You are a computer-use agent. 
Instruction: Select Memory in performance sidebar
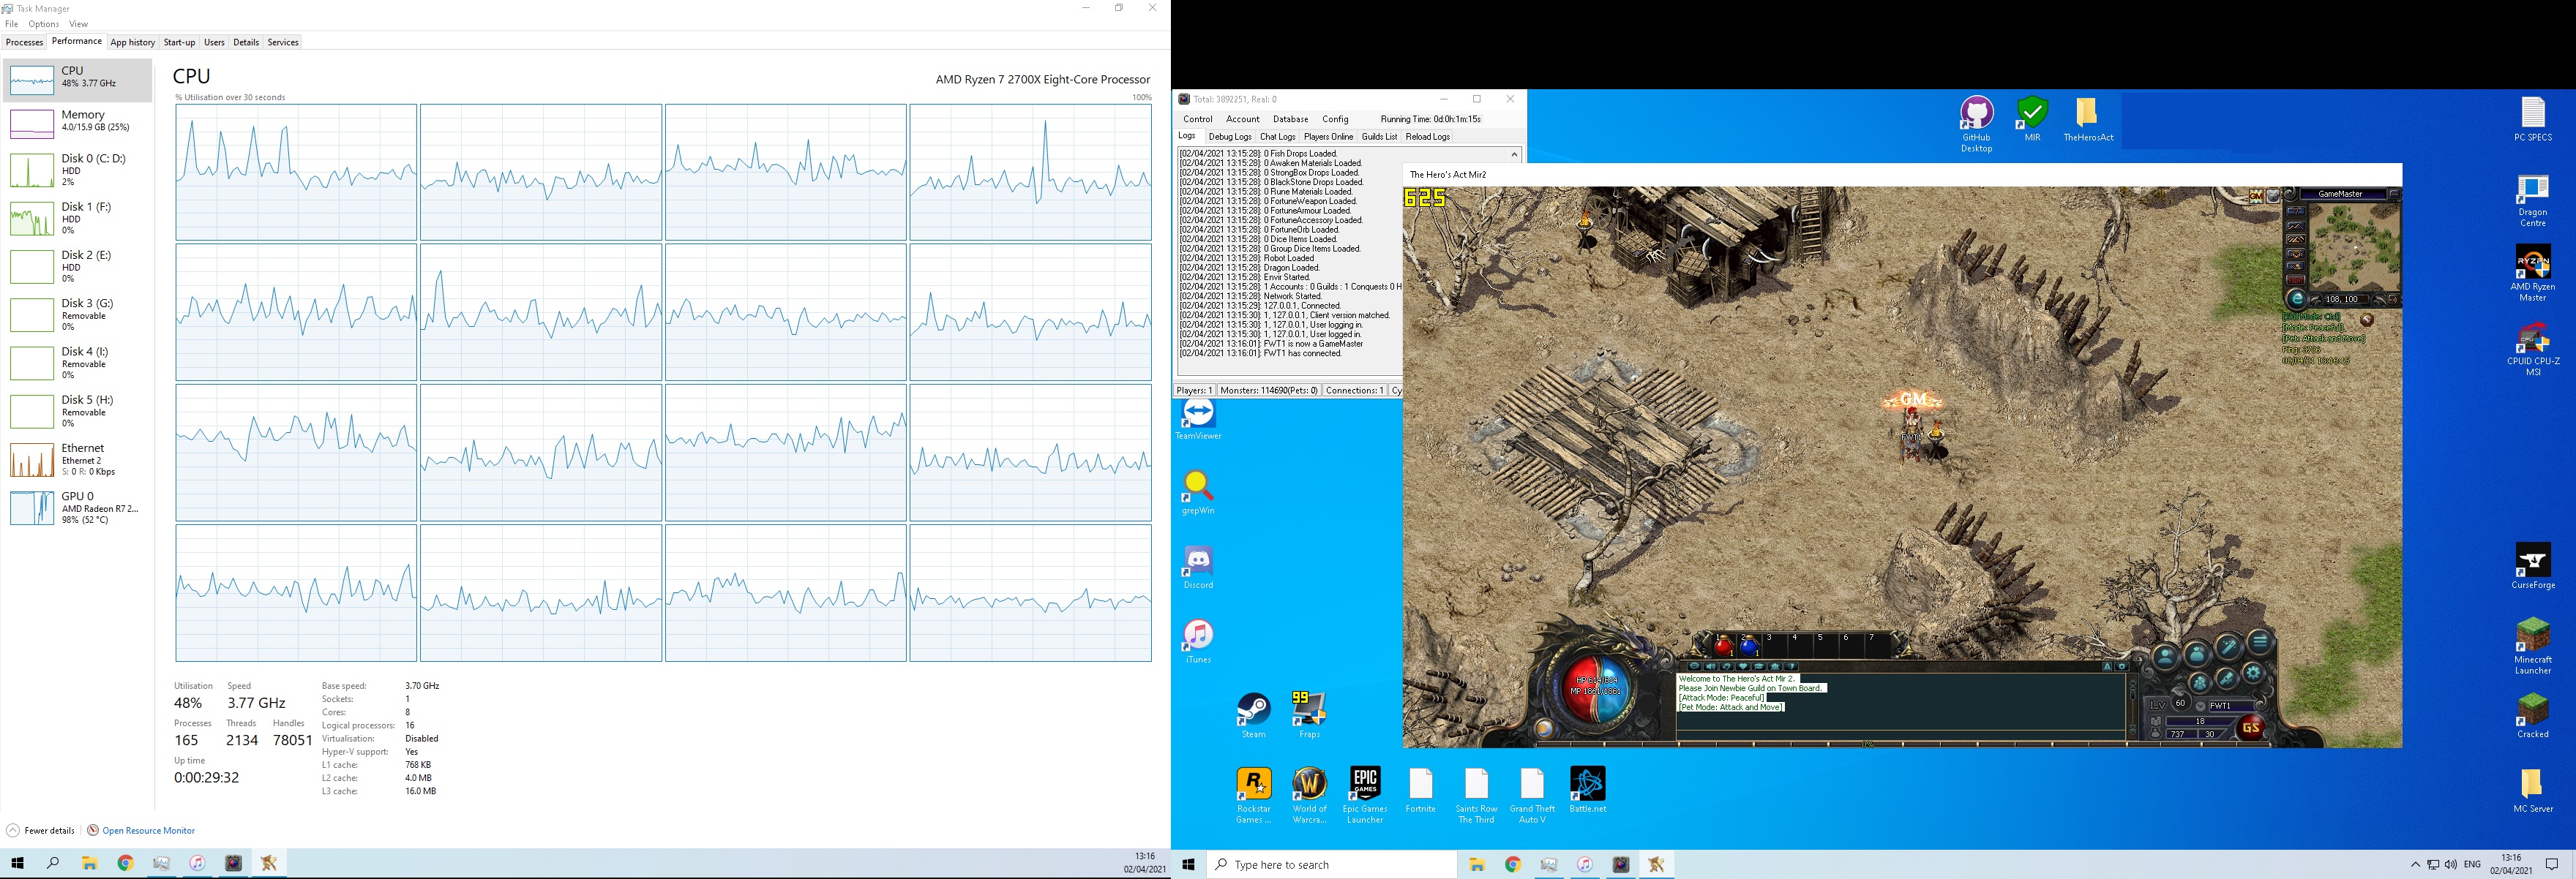[78, 123]
